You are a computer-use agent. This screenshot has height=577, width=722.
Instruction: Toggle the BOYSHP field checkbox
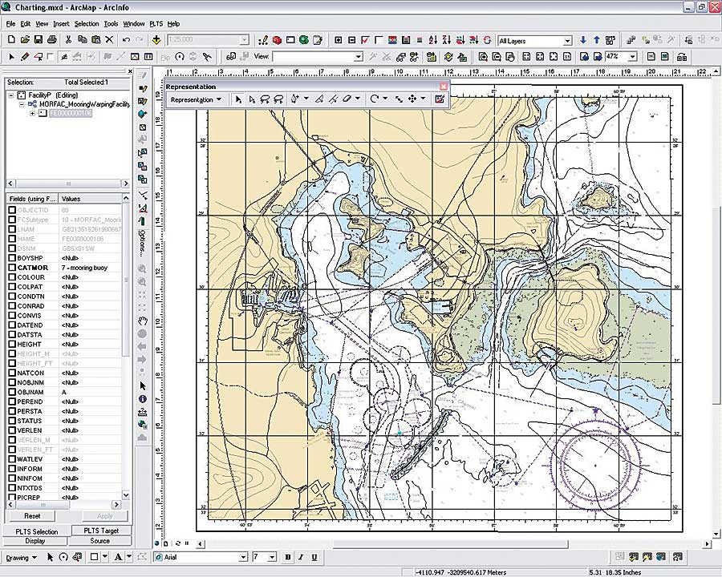(12, 258)
